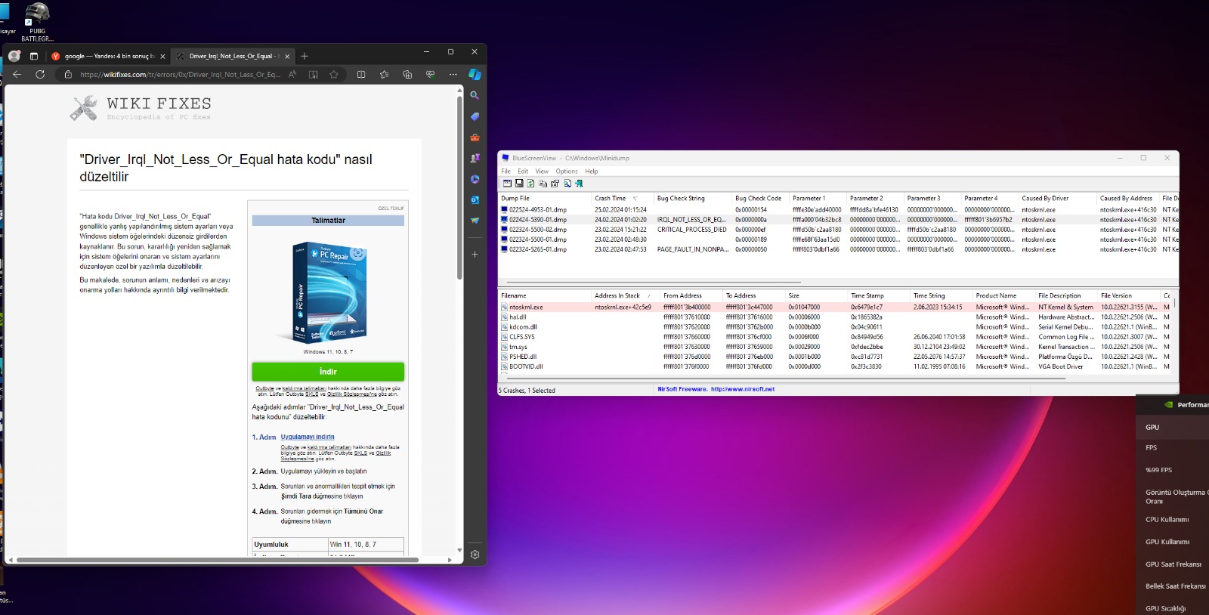Open the tab actions menu in Edge

[33, 56]
